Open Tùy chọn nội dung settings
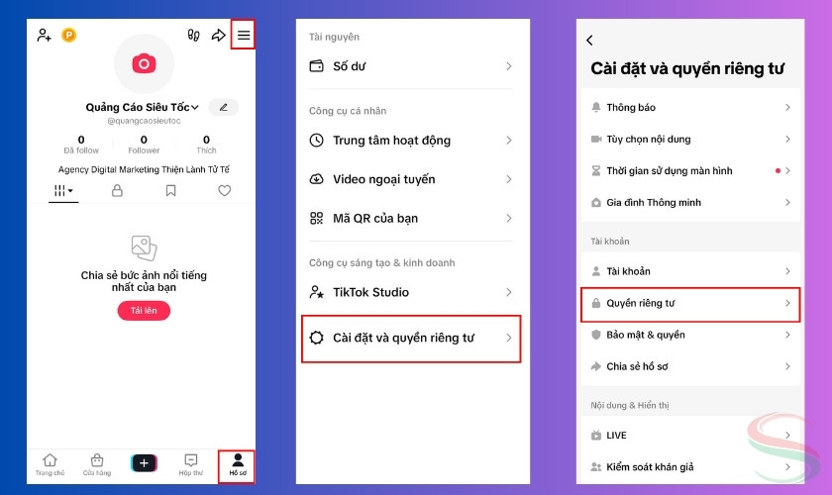Viewport: 832px width, 495px height. 690,139
